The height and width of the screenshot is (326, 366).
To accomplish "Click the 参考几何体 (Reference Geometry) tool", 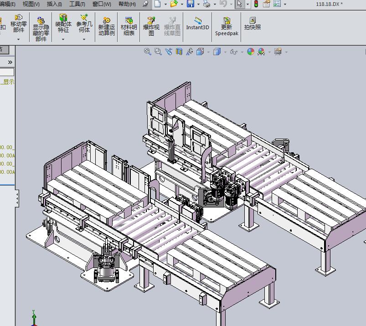I will [x=84, y=23].
